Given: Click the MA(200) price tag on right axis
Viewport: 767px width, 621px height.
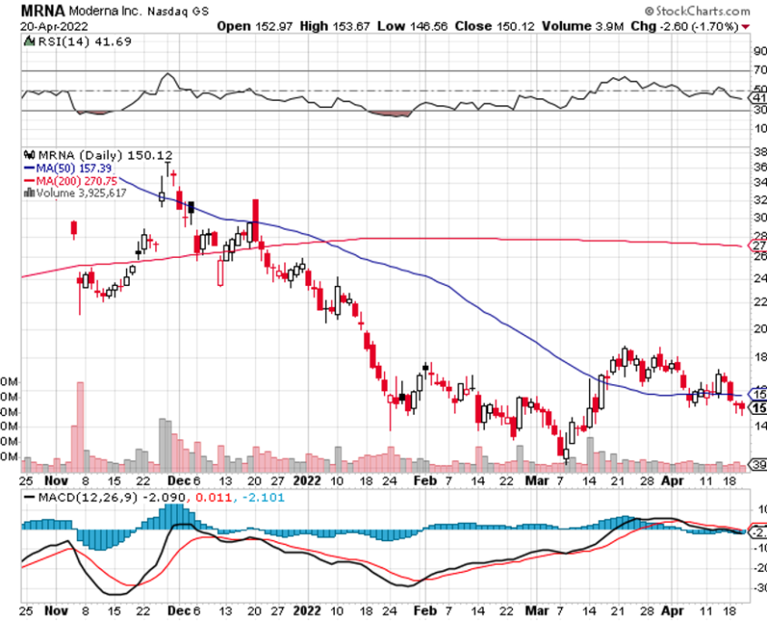Looking at the screenshot, I should (x=757, y=246).
